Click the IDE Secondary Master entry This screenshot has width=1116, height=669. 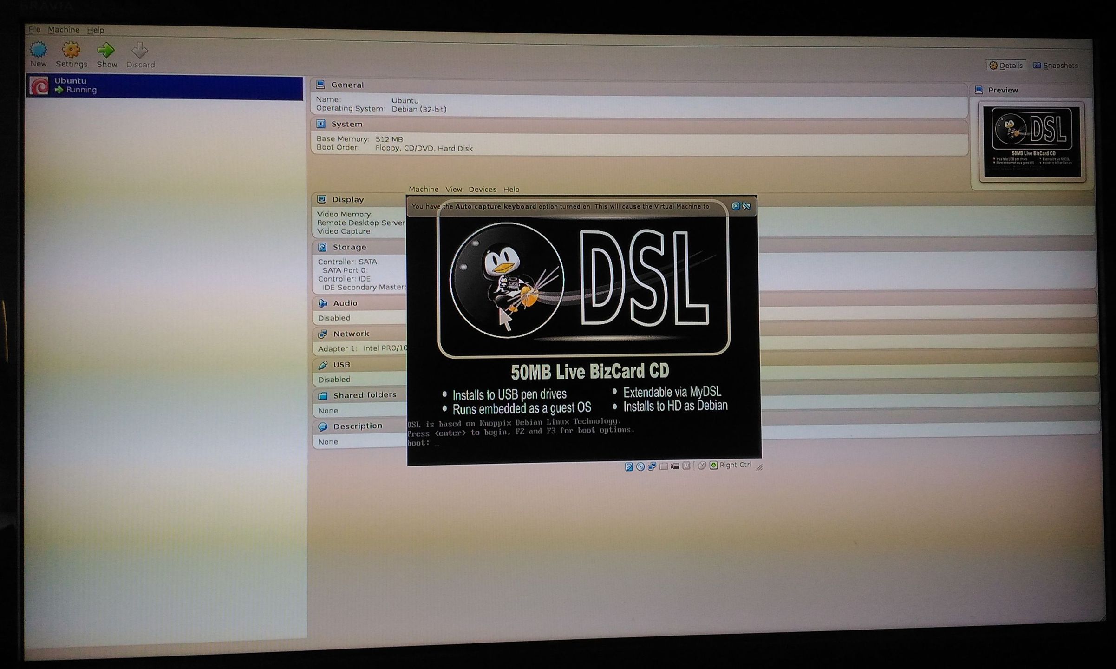(x=364, y=287)
